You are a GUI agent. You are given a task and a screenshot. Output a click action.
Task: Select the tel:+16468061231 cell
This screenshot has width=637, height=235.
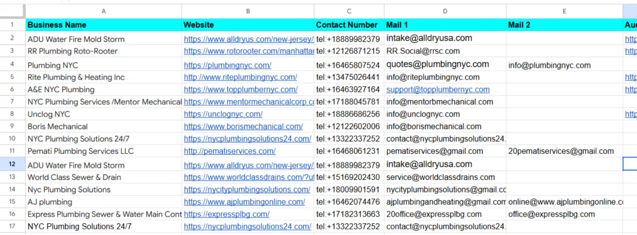[349, 151]
